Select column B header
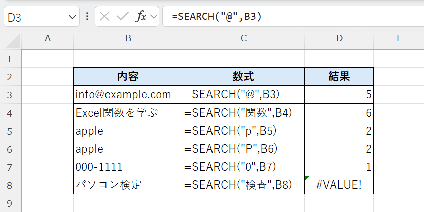 pos(128,38)
